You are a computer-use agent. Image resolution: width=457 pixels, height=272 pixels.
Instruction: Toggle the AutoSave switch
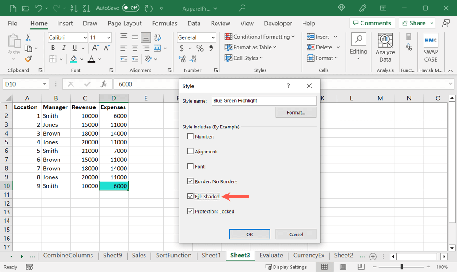point(131,8)
